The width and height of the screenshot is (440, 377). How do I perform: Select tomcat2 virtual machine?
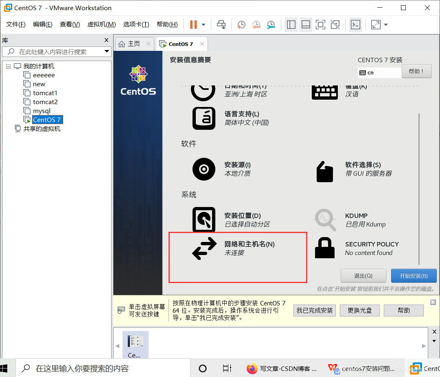click(45, 102)
